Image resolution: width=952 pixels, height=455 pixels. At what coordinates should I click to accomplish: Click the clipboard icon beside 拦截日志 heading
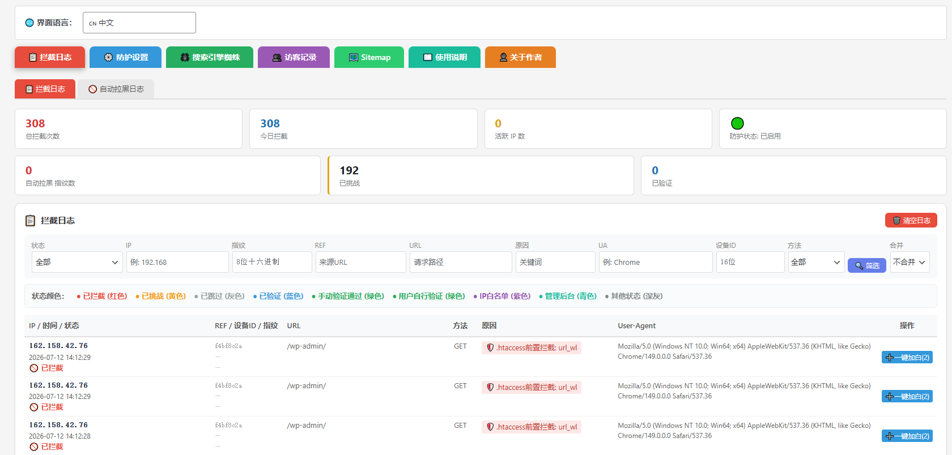point(31,220)
